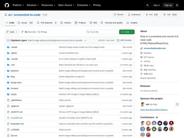Open the design-docs folder
This screenshot has height=138, width=184.
click(16, 83)
